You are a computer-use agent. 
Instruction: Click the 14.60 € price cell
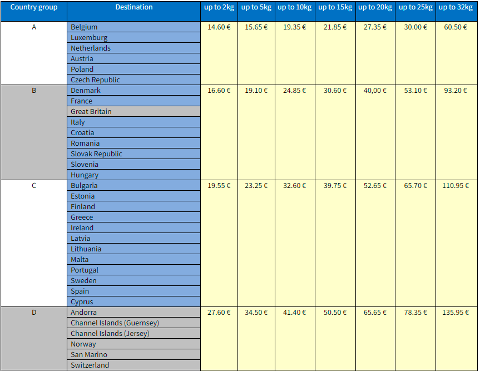click(x=219, y=27)
